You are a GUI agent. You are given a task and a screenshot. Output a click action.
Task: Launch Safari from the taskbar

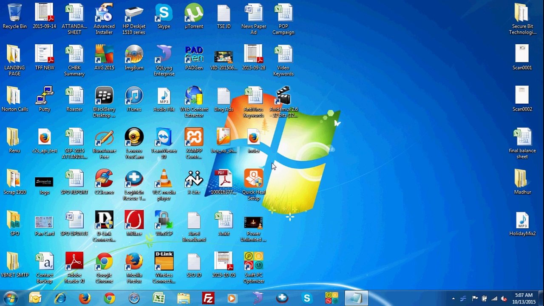click(134, 298)
